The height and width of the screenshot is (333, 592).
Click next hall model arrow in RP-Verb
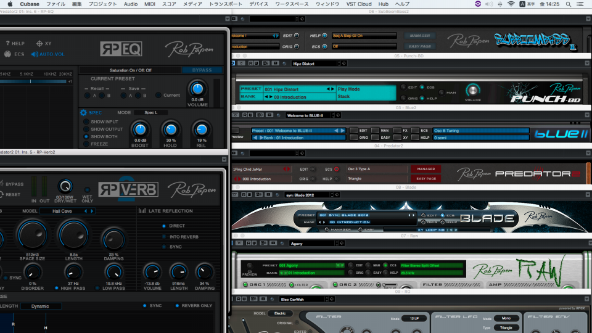(x=92, y=211)
